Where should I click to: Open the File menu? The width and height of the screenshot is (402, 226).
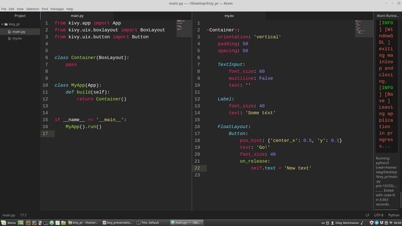(x=4, y=9)
